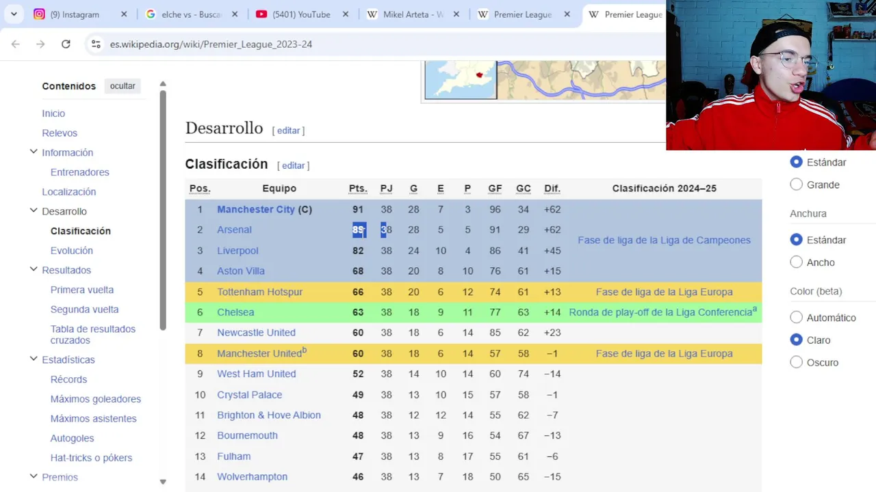876x492 pixels.
Task: Close the second Premier League tab
Action: 567,14
